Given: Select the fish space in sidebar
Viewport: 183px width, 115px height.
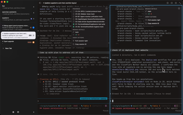Looking at the screenshot, I should coord(18,7).
